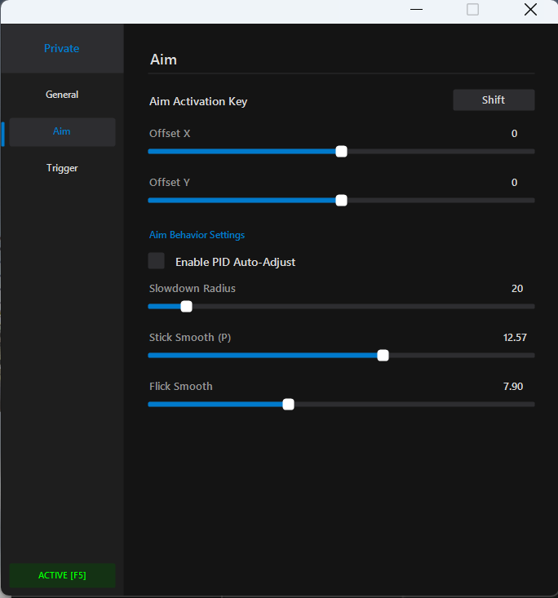Click the Offset Y slider handle
Screen dimensions: 558x598
pos(341,200)
